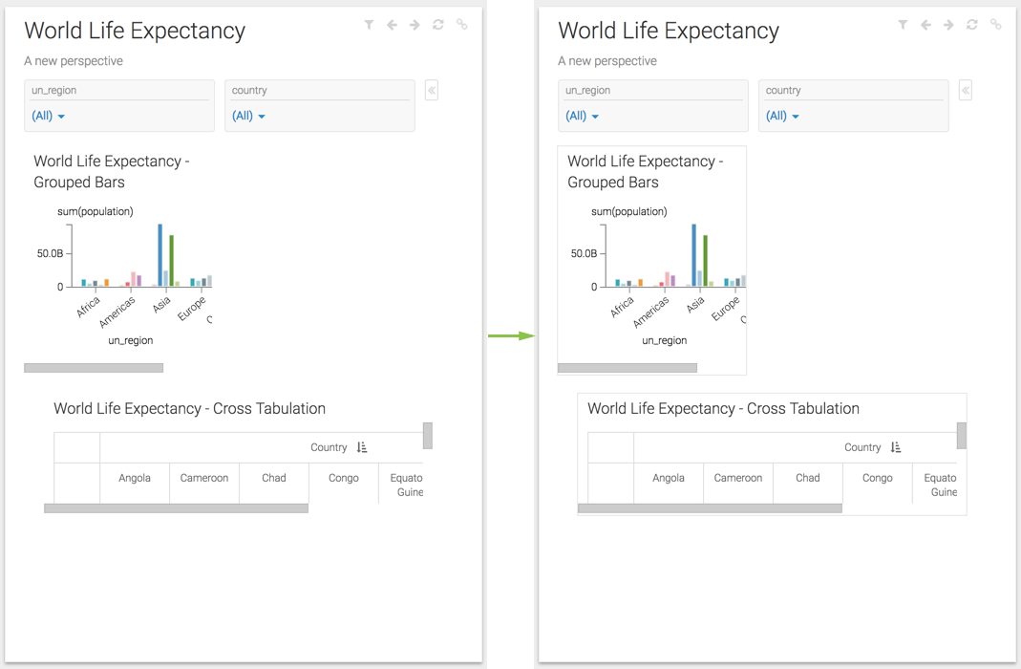The image size is (1021, 669).
Task: Click the link icon in left dashboard
Action: tap(461, 25)
